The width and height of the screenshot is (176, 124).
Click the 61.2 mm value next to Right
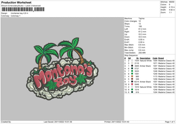tap(142, 32)
